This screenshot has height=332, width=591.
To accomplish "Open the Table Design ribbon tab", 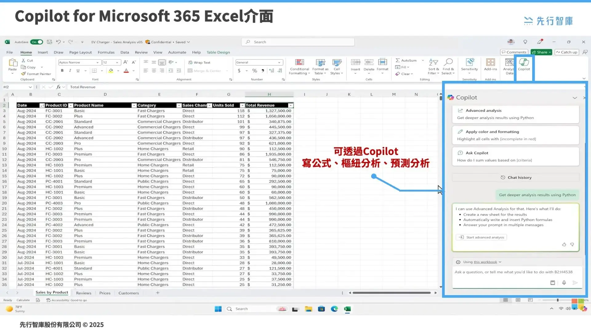I will click(x=218, y=52).
